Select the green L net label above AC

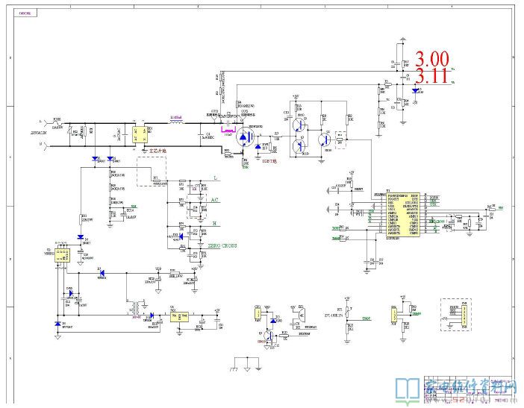point(215,178)
